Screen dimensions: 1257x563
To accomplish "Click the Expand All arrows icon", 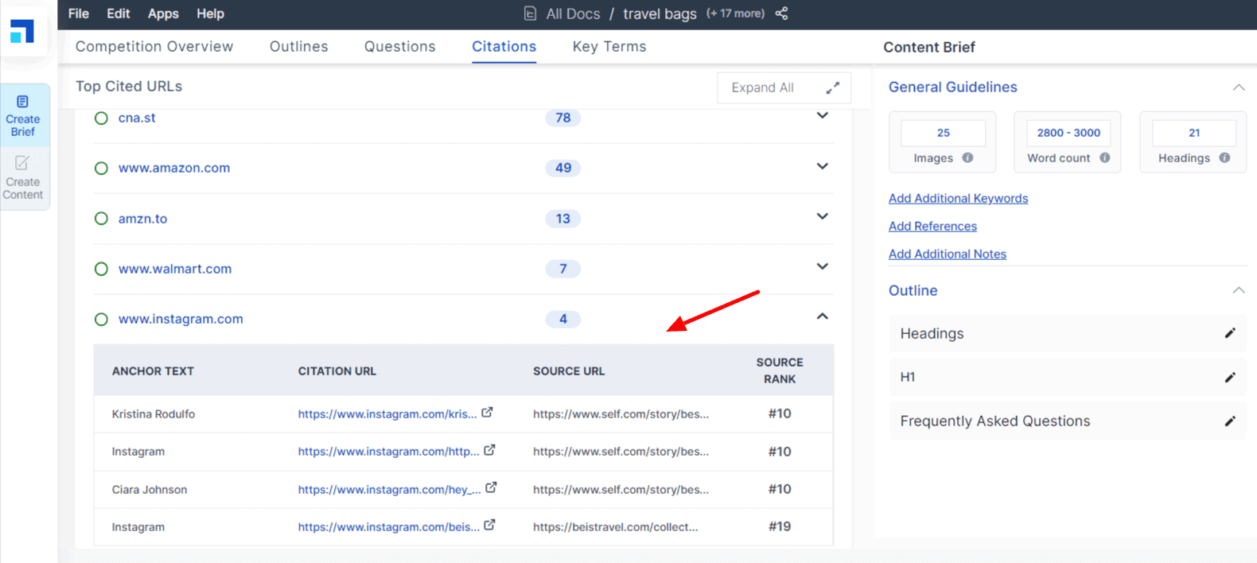I will [x=832, y=87].
